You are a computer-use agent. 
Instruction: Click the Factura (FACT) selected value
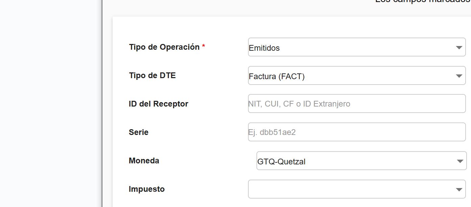click(277, 76)
